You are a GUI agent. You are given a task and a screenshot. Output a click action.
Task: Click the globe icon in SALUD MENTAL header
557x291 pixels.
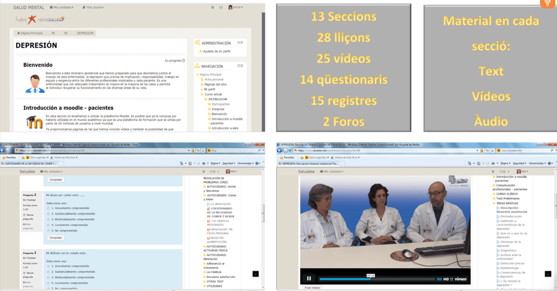[212, 7]
